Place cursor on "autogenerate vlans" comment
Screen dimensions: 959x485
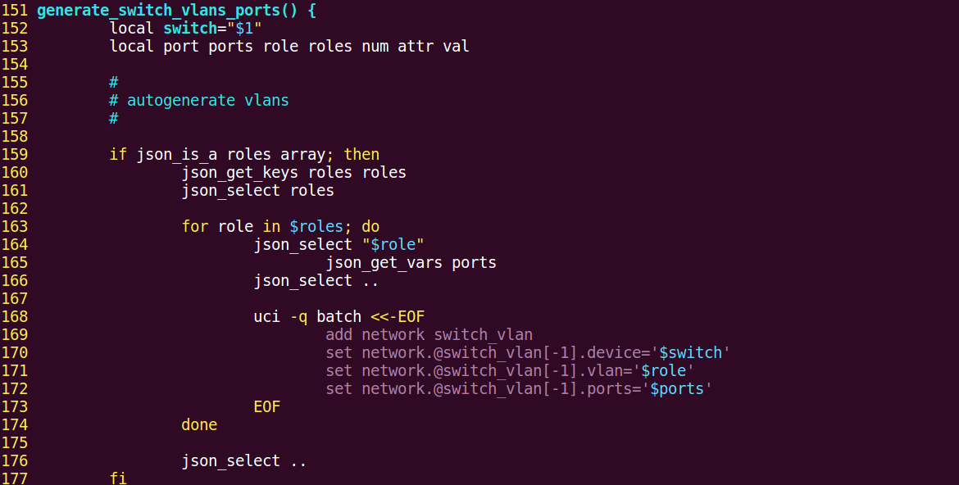point(207,101)
